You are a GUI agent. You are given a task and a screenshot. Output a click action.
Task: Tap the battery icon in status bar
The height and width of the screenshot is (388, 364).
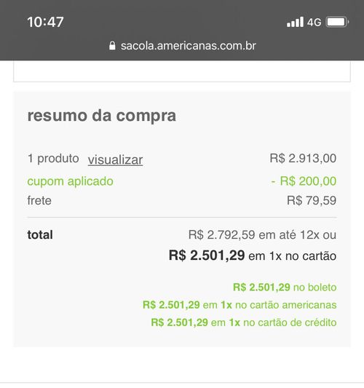337,22
